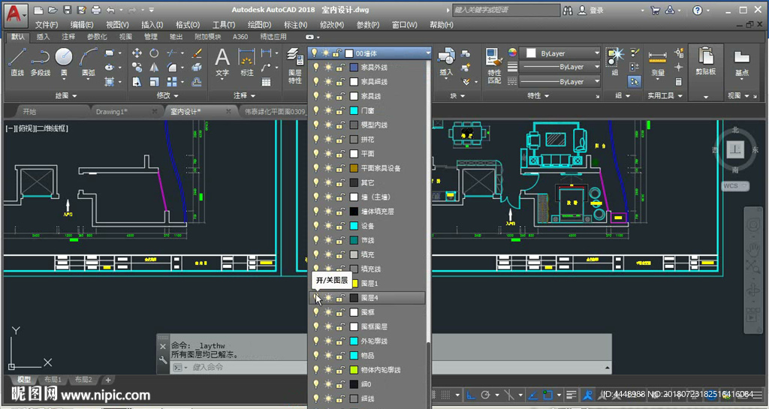769x409 pixels.
Task: Lock the 平面 layer using padlock icon
Action: pos(339,153)
